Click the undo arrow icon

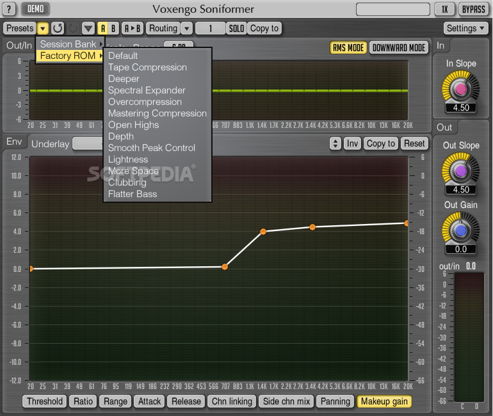coord(58,28)
